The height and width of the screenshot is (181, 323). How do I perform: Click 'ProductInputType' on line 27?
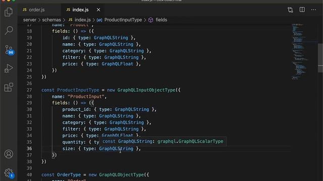[78, 90]
